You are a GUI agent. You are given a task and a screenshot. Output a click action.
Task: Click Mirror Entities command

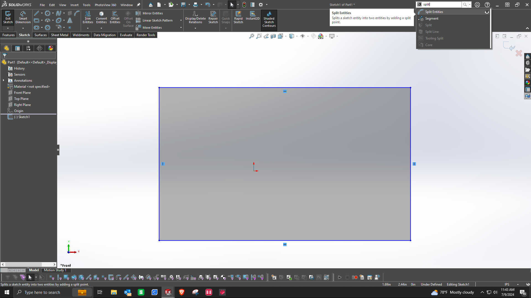(152, 13)
